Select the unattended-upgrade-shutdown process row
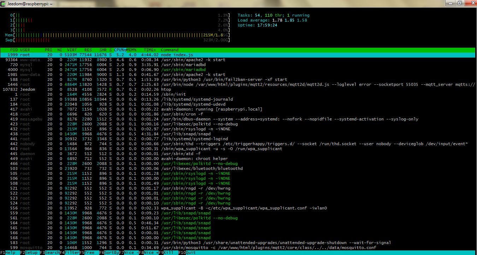477x255 pixels. click(x=238, y=243)
